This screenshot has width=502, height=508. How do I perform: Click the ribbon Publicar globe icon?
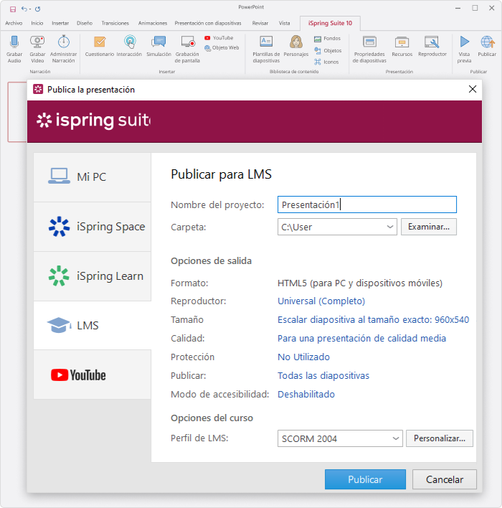(487, 42)
